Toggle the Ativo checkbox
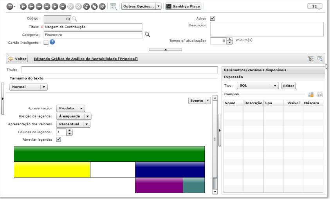330x199 pixels. click(x=213, y=18)
